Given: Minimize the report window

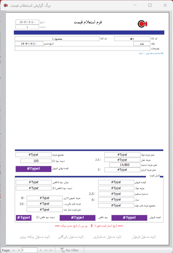Looking at the screenshot, I should click(135, 5).
